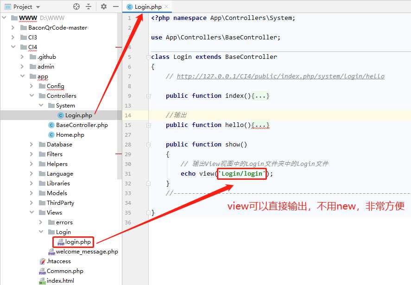
Task: Click the CI3 folder icon
Action: pos(23,37)
